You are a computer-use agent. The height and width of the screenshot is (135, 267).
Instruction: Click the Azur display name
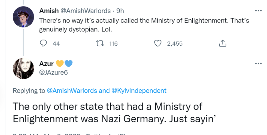pyautogui.click(x=46, y=64)
